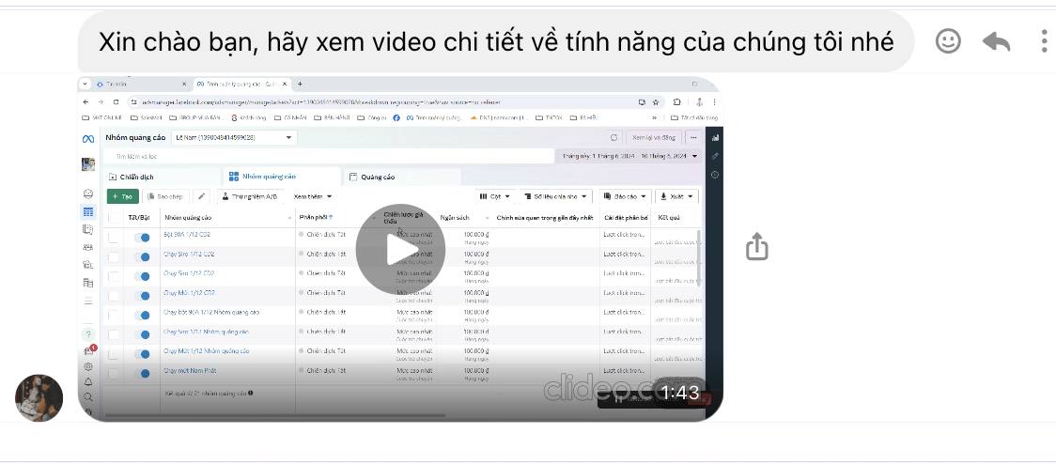Open the Xuất export dropdown
The image size is (1056, 464).
coord(676,197)
